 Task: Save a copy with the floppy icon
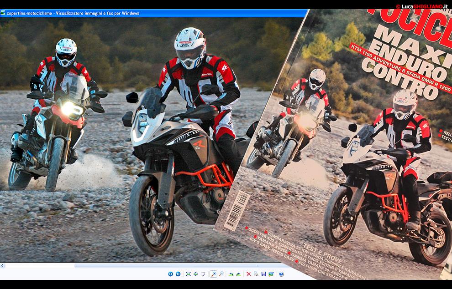[x=263, y=274]
